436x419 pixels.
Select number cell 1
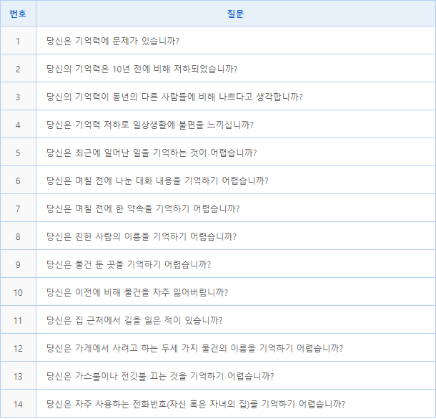point(18,41)
